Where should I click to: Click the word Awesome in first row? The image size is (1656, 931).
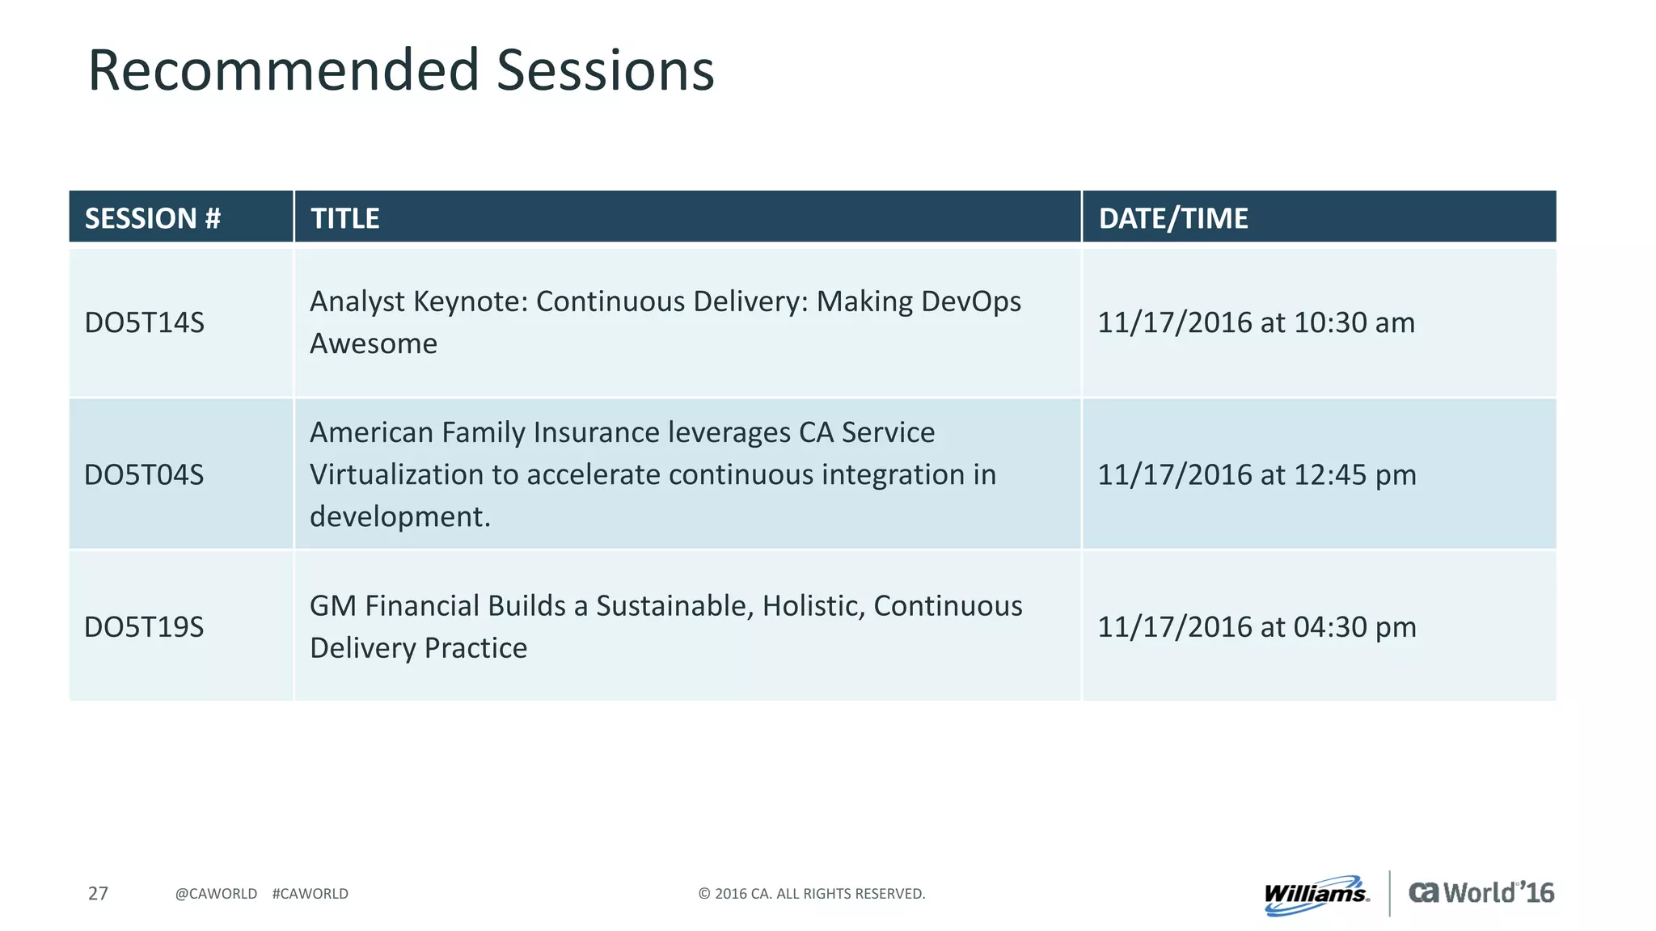(x=374, y=343)
